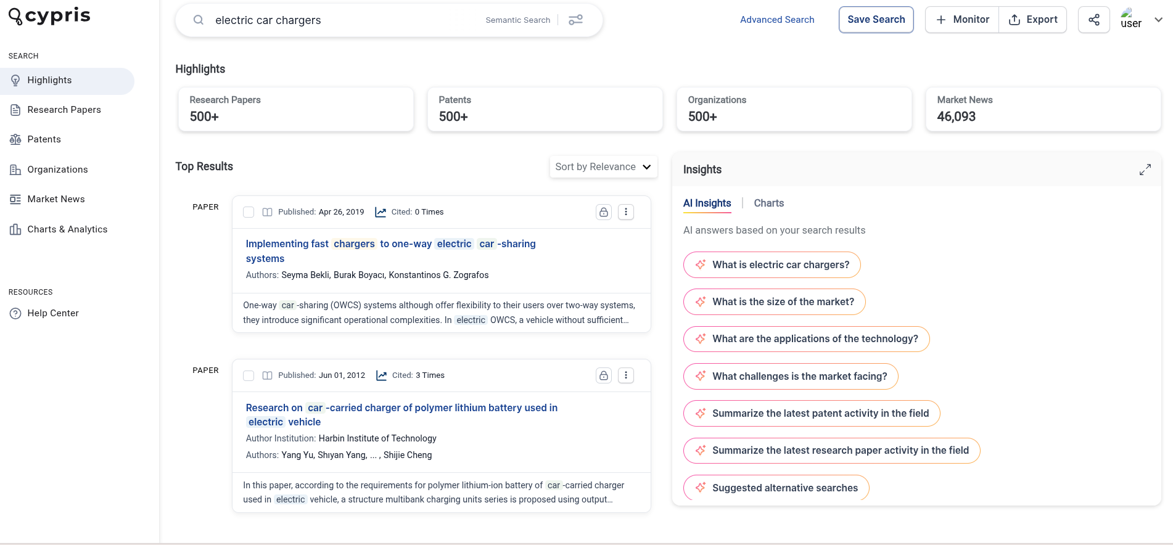This screenshot has height=545, width=1173.
Task: Summarize latest patent activity in the field
Action: click(812, 413)
